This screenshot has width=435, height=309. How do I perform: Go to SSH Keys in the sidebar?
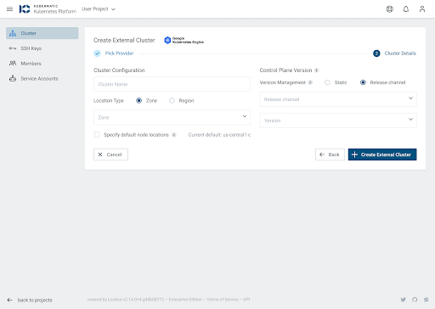[42, 48]
